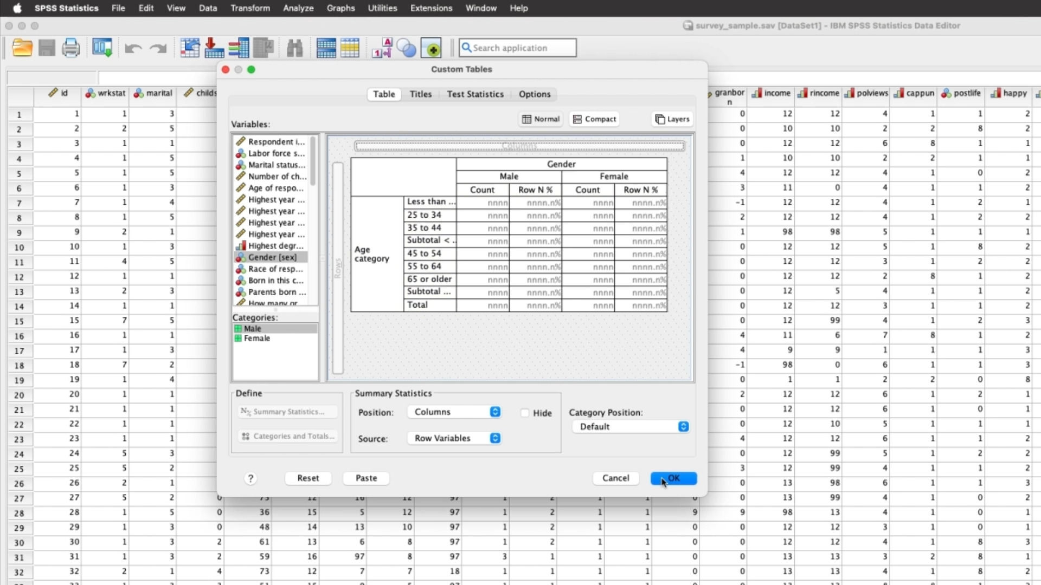The height and width of the screenshot is (585, 1041).
Task: Click the Columns drop zone bar
Action: [x=519, y=146]
